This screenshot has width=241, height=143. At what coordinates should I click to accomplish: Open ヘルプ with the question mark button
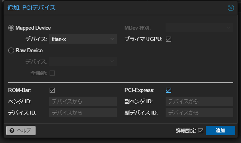click(21, 131)
